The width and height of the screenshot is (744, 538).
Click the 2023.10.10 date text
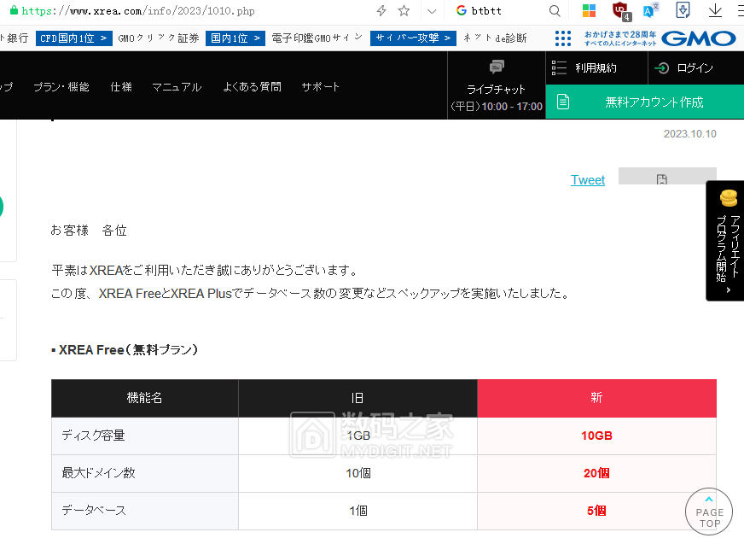[689, 134]
